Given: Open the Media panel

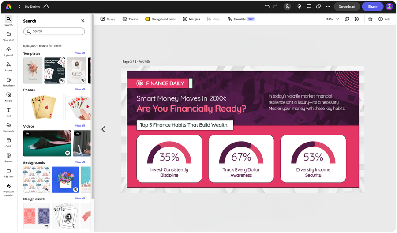Looking at the screenshot, I should click(9, 97).
